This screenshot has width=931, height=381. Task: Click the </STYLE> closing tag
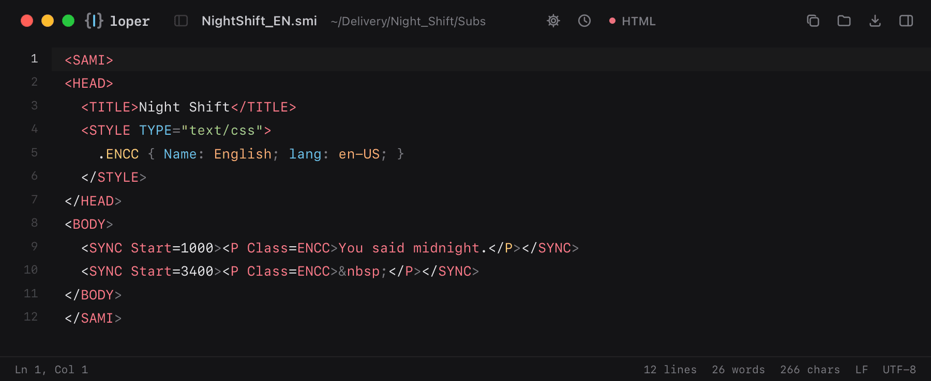(x=114, y=178)
